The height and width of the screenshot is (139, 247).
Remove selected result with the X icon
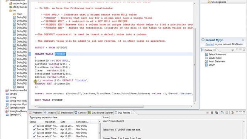(212, 112)
